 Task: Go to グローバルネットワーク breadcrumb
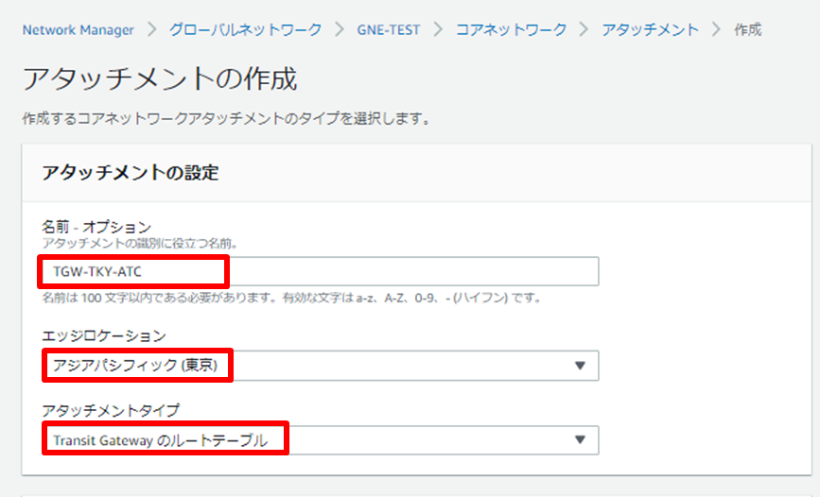coord(245,30)
